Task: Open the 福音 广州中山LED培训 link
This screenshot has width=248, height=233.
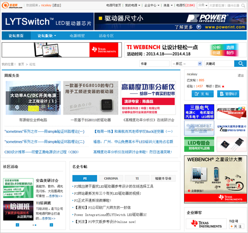Action: coord(133,142)
